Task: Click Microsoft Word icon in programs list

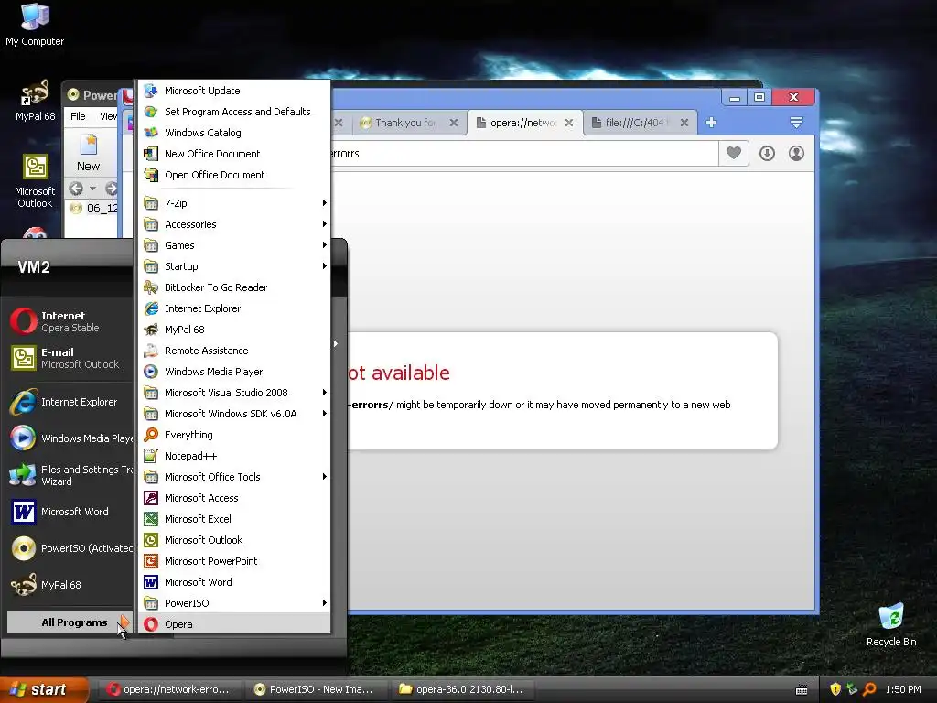Action: point(151,581)
